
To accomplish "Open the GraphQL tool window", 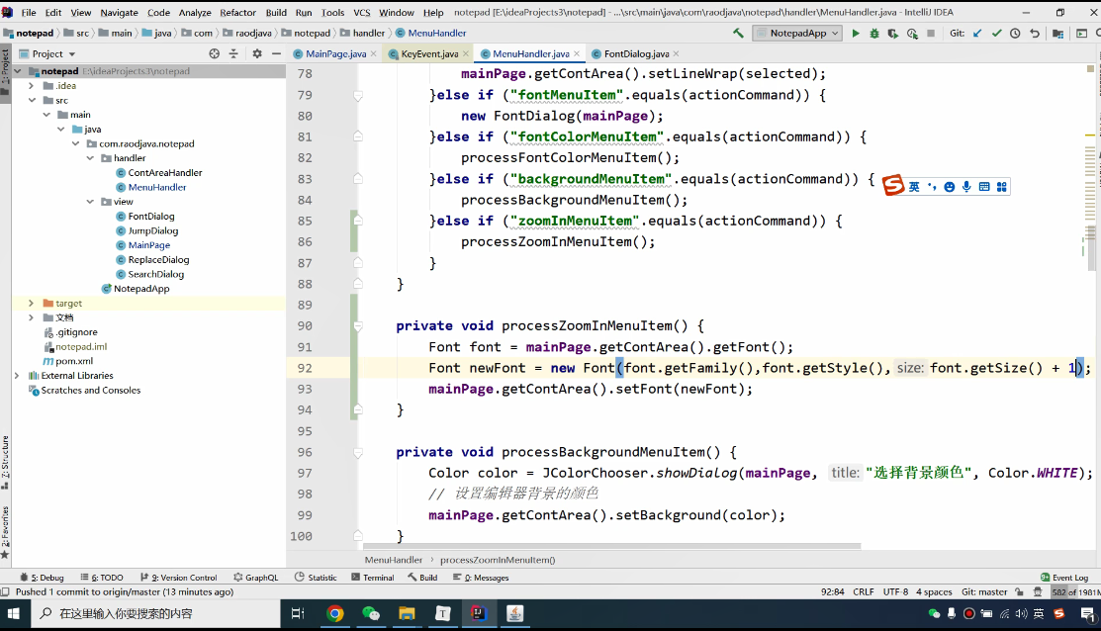I will pyautogui.click(x=256, y=578).
